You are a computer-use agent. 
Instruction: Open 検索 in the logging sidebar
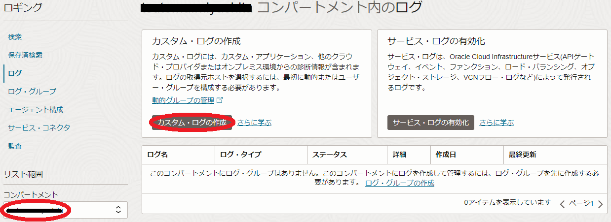tap(15, 37)
